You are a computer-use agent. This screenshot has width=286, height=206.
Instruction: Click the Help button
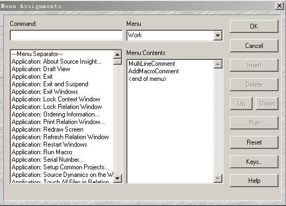254,181
